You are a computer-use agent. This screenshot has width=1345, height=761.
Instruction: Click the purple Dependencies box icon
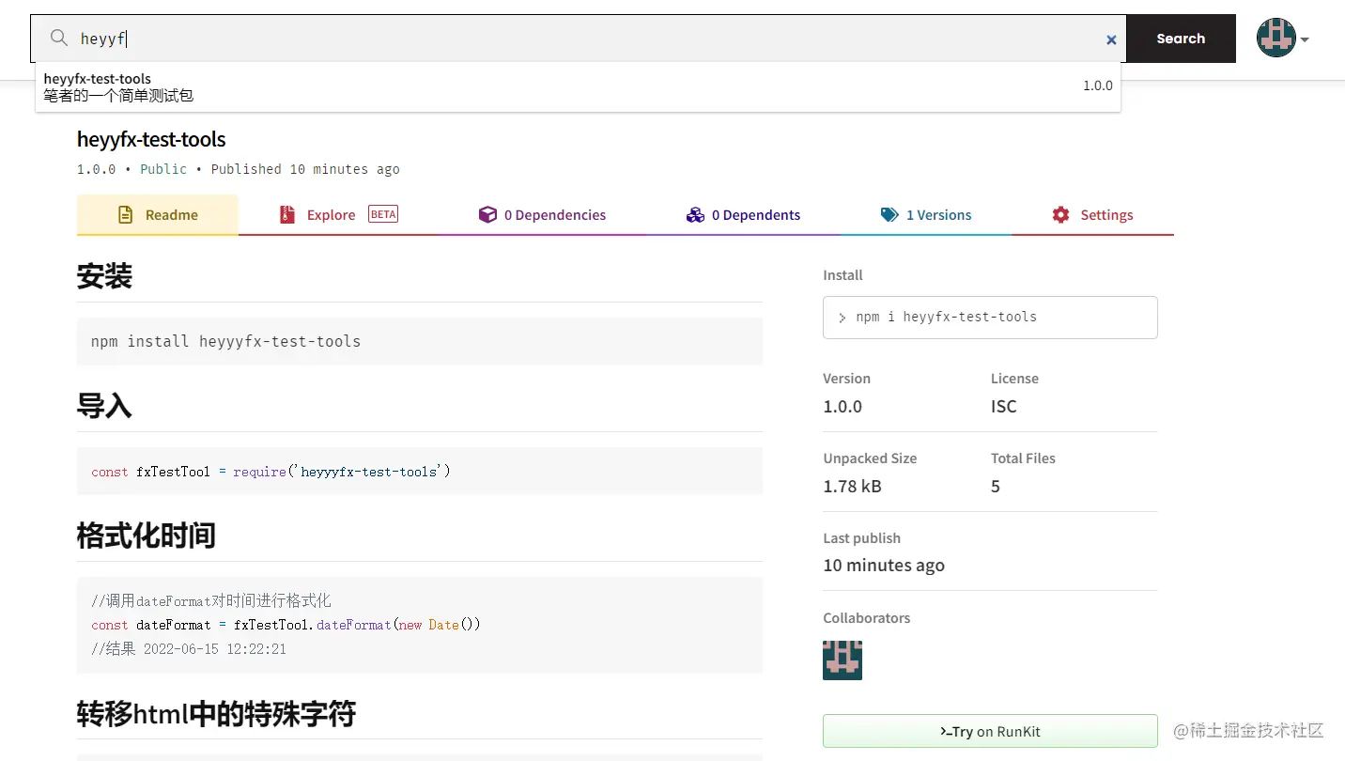point(487,215)
